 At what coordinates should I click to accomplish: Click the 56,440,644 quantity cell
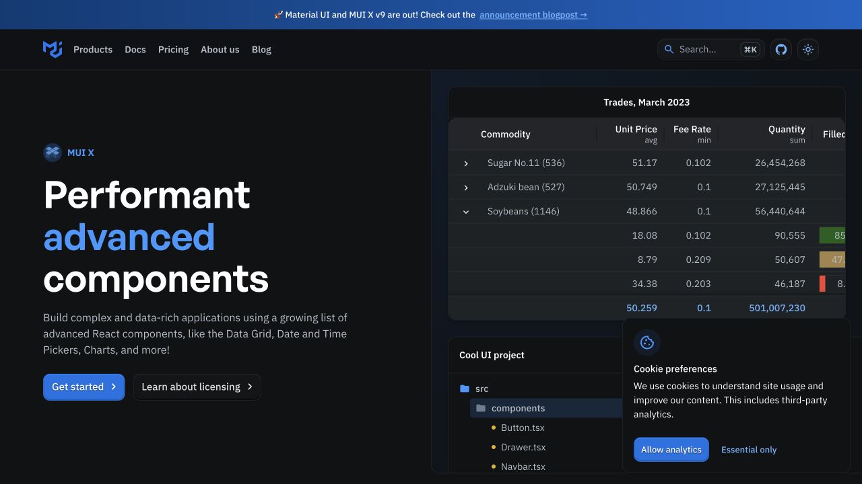pyautogui.click(x=780, y=211)
